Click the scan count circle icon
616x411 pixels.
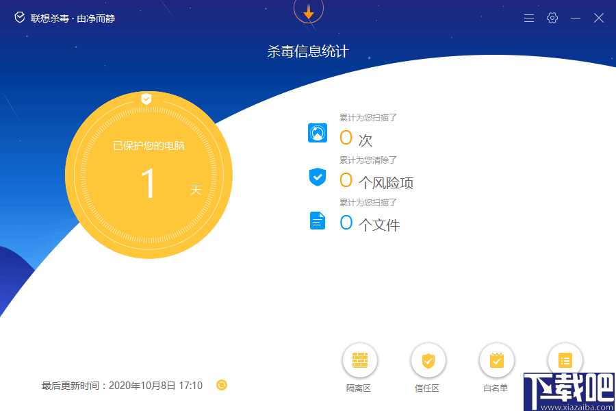[x=317, y=133]
